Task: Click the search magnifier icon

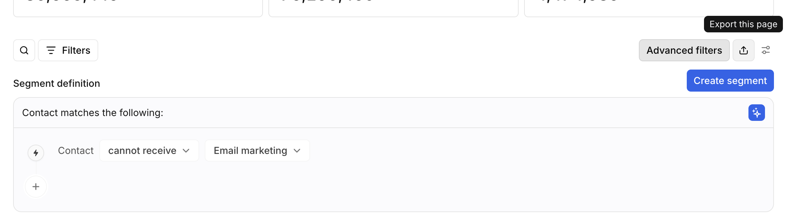Action: [24, 50]
